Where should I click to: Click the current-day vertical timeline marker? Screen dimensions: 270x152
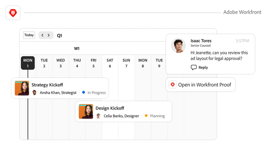[28, 122]
